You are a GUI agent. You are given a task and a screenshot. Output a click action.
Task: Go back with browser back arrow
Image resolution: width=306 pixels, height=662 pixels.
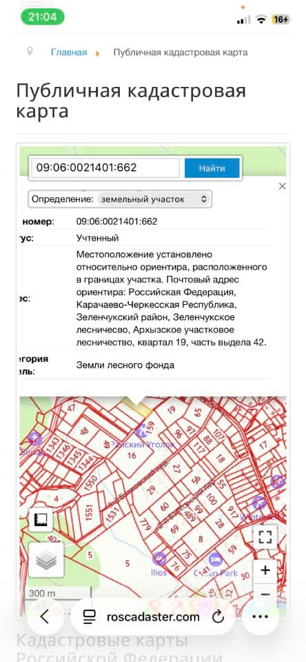point(45,616)
